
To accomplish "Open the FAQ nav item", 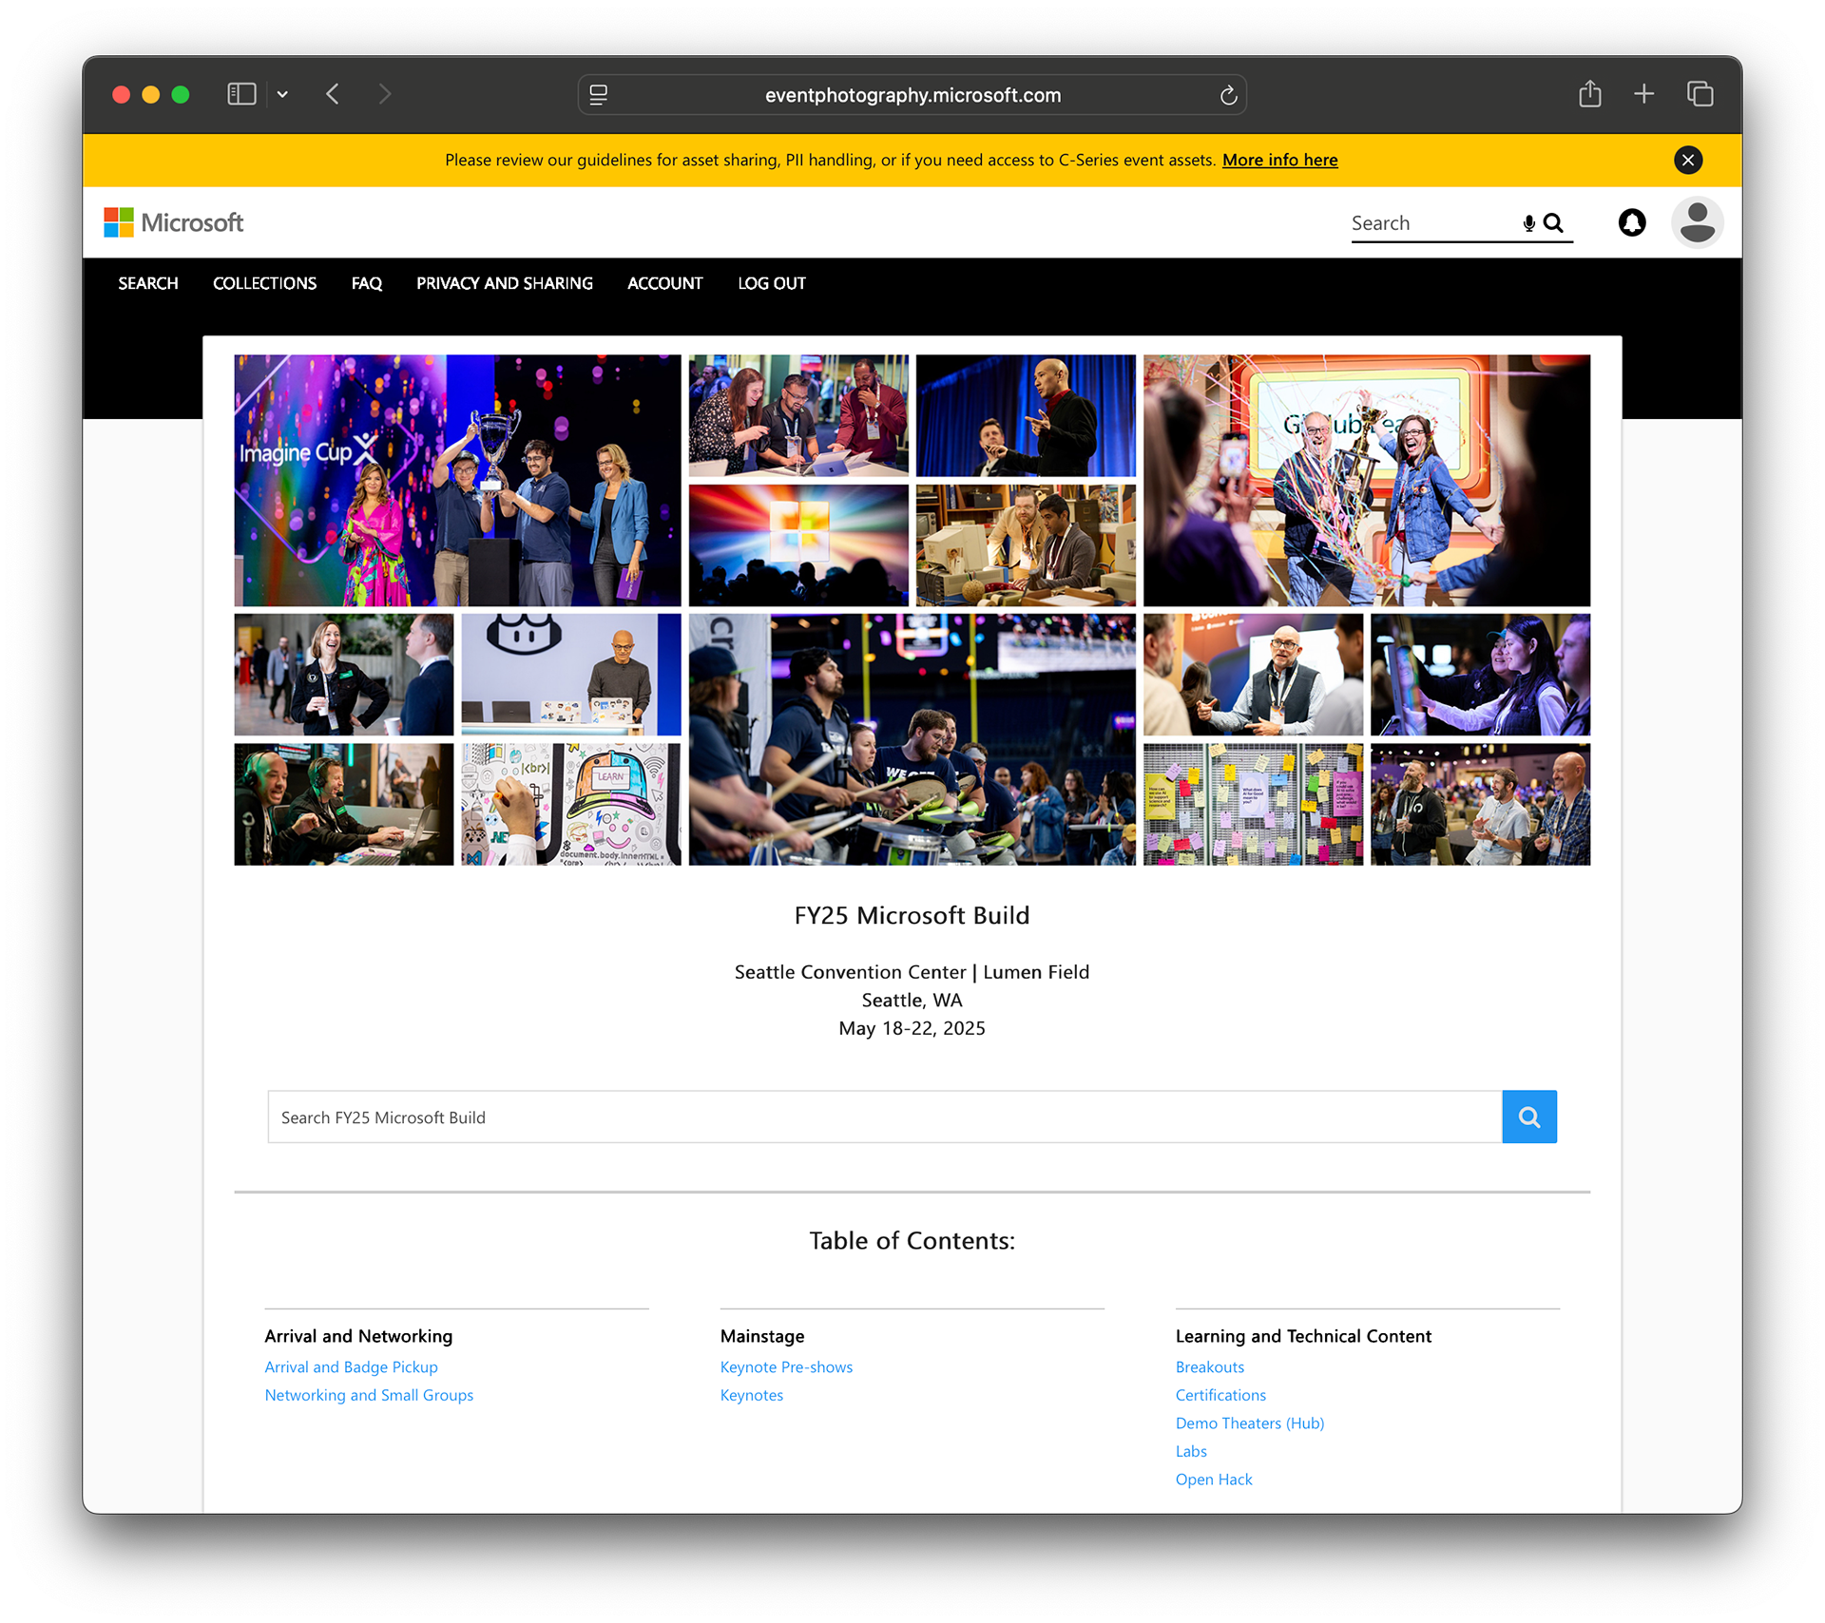I will point(367,283).
